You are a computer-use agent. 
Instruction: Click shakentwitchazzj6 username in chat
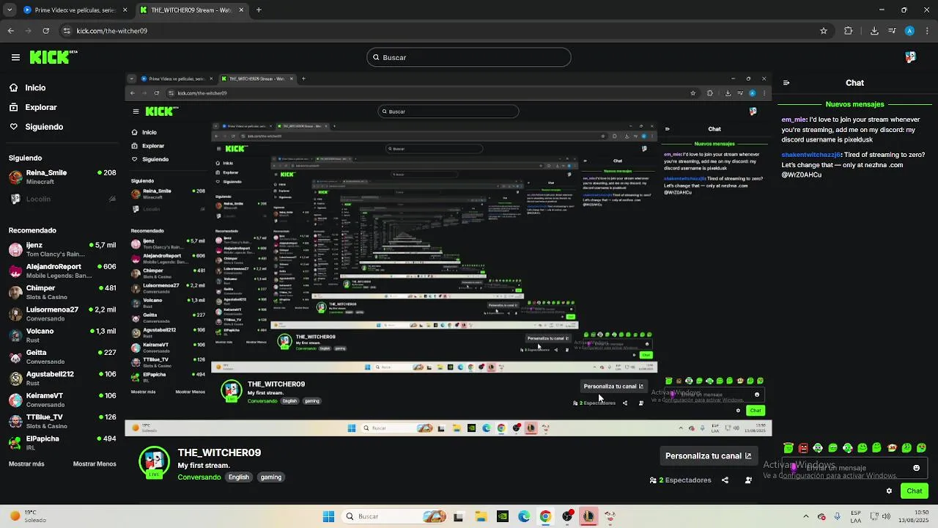[810, 155]
